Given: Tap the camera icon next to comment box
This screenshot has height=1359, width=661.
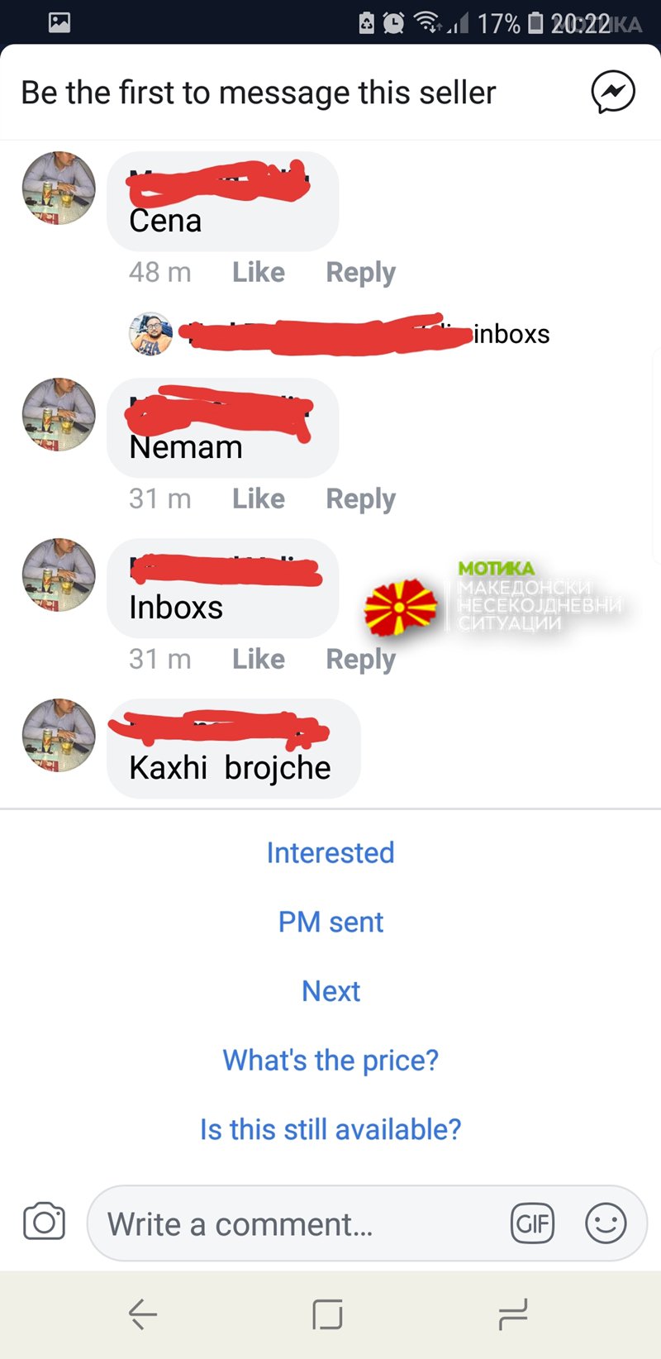Looking at the screenshot, I should [44, 1223].
